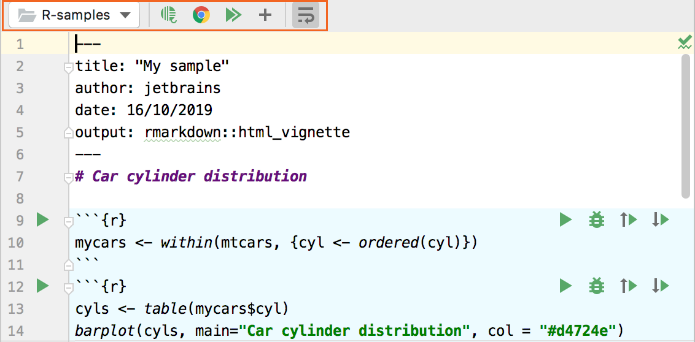
Task: Click fold end marker at line 11
Action: click(x=68, y=265)
